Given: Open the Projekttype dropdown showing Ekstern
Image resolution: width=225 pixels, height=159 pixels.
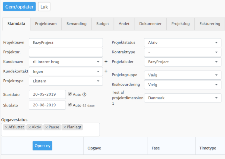Looking at the screenshot, I should pos(66,81).
